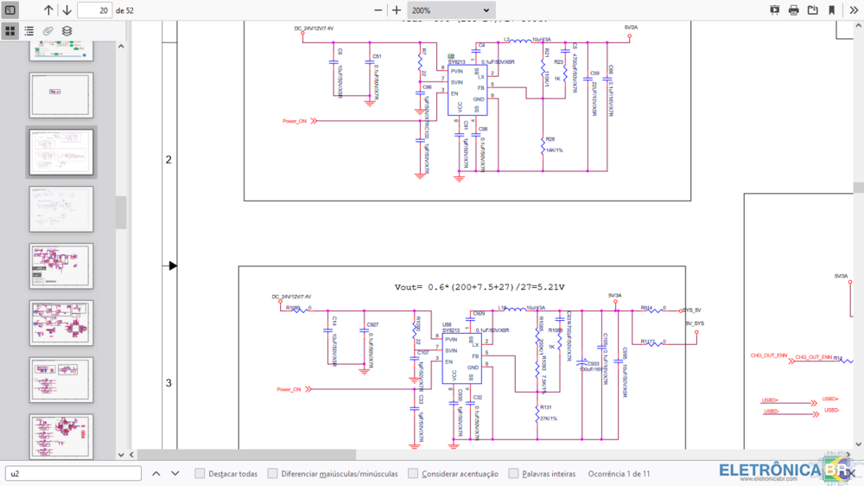Print the document
The width and height of the screenshot is (864, 486).
[793, 10]
